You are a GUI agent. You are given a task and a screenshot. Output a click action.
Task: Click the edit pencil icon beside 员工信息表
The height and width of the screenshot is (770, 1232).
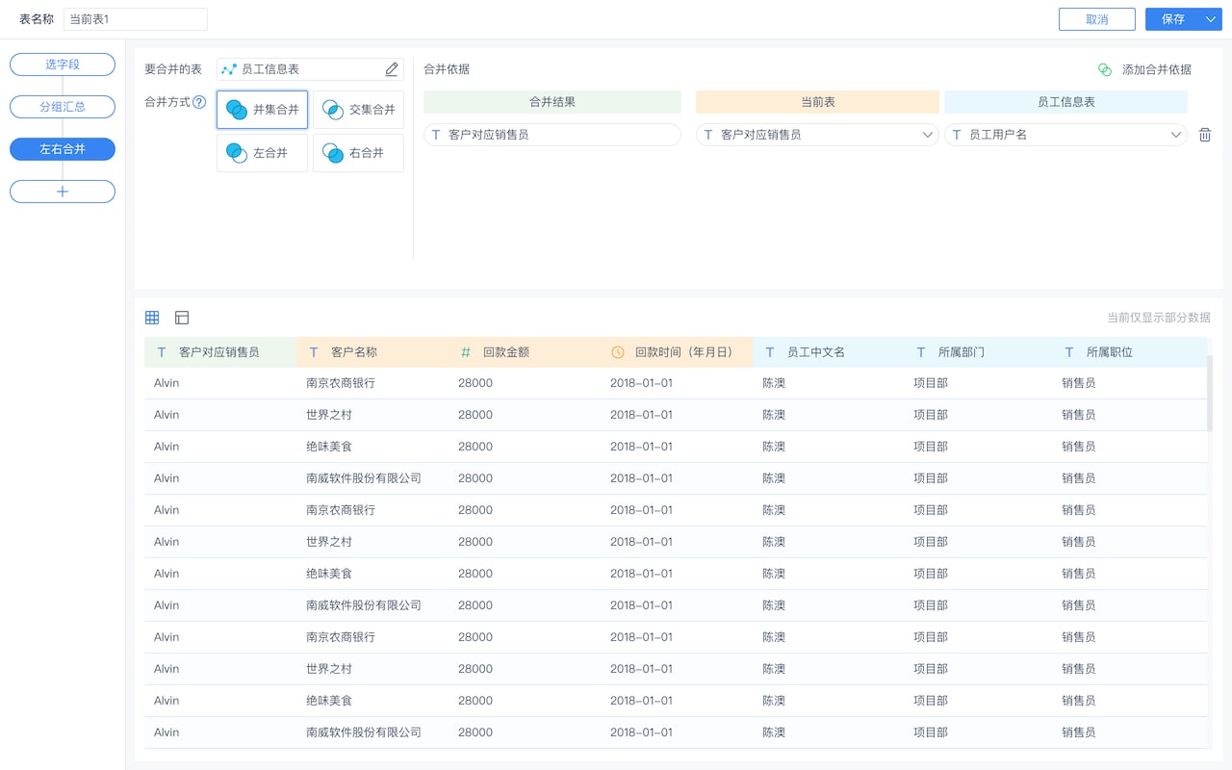392,69
